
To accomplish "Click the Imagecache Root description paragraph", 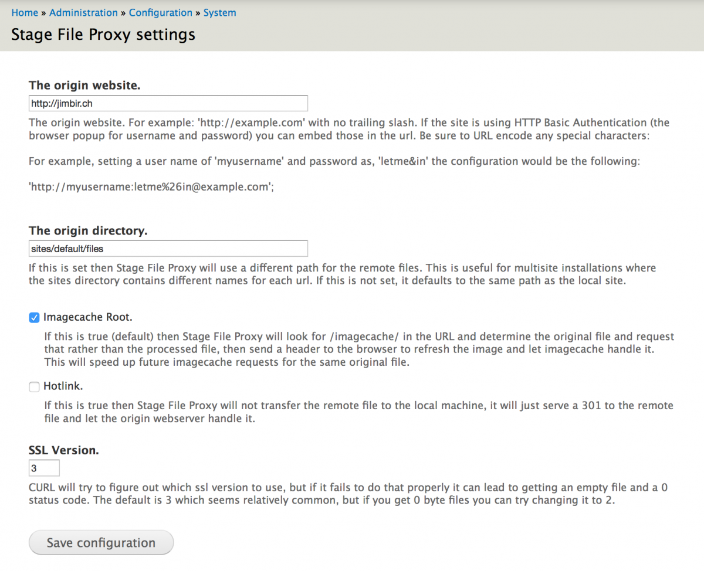I will click(360, 349).
